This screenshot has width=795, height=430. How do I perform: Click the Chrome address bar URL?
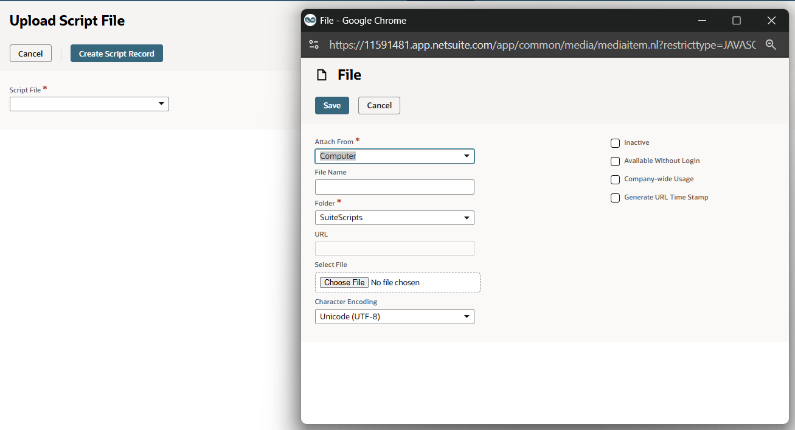pyautogui.click(x=543, y=44)
